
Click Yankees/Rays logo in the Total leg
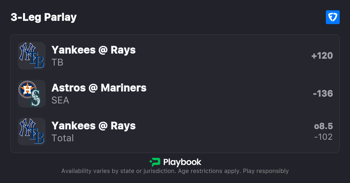coord(32,132)
